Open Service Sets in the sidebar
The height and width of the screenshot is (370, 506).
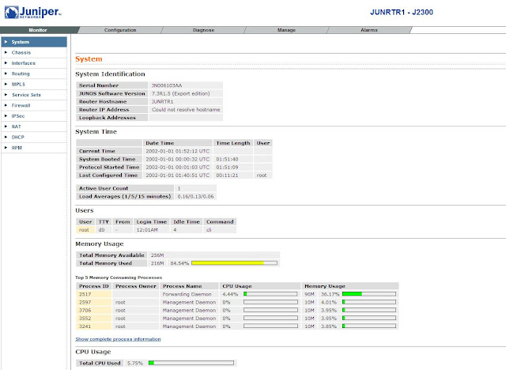(34, 95)
